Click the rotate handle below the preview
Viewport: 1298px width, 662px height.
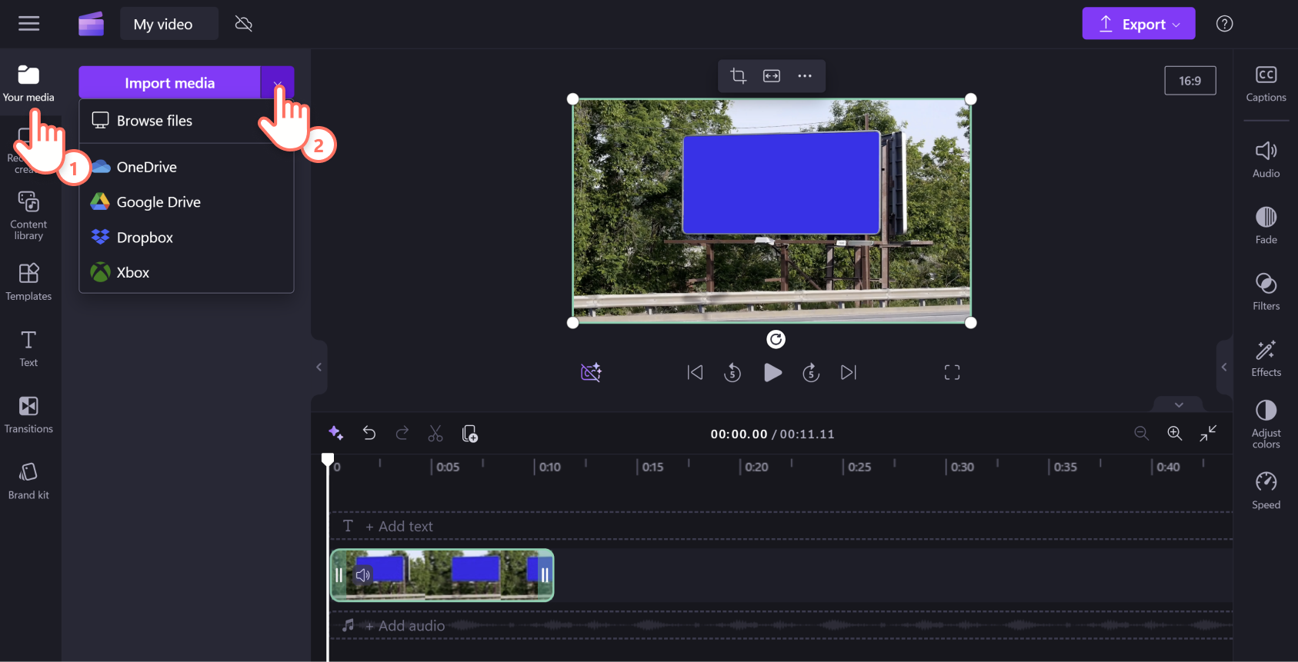coord(776,339)
